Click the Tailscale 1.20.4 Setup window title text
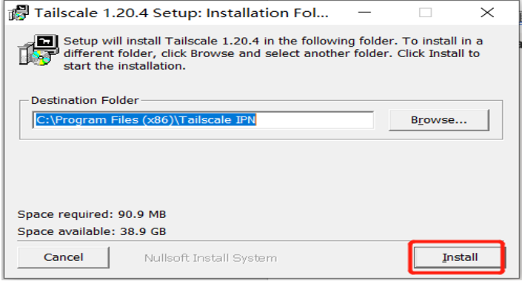522x281 pixels. [181, 13]
